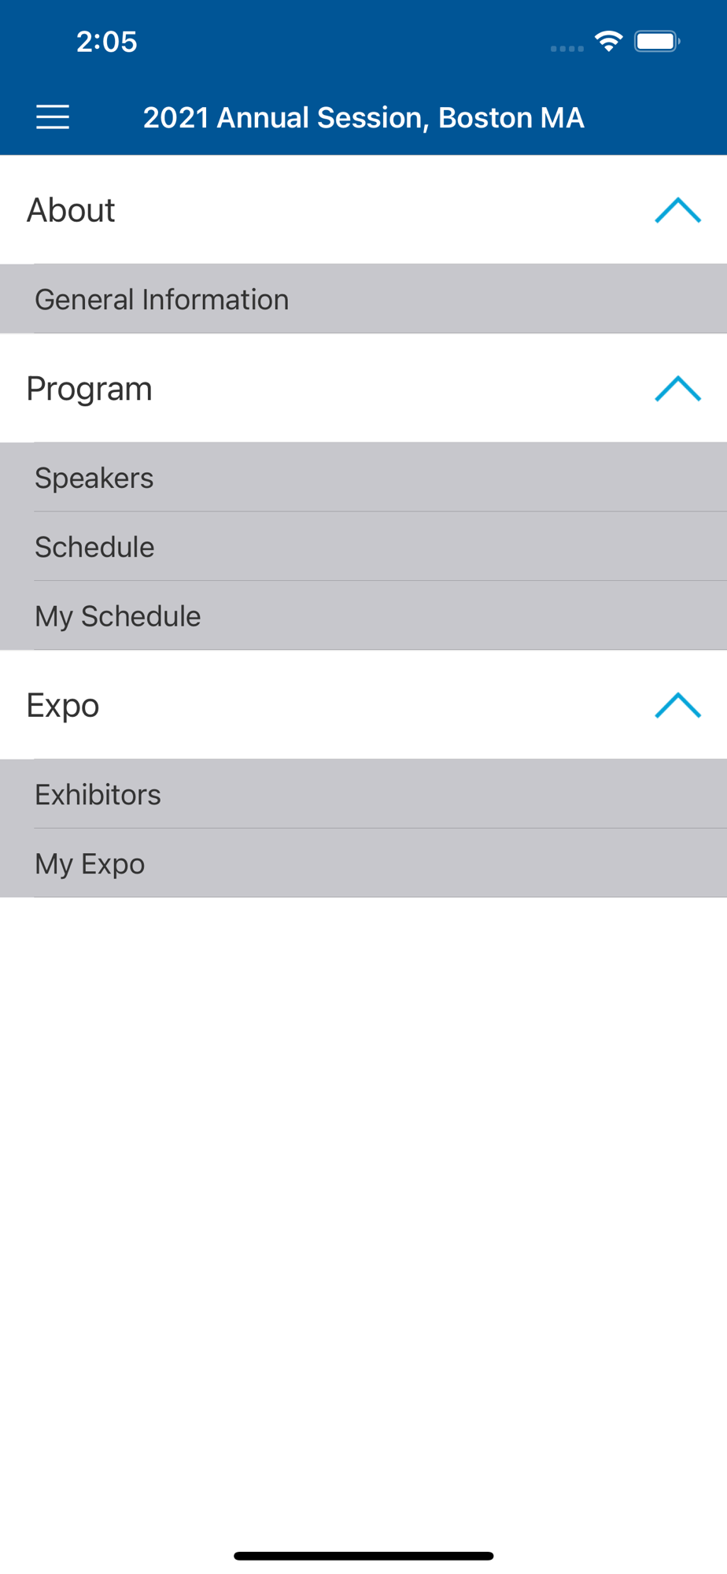Open the hamburger navigation menu

click(53, 117)
